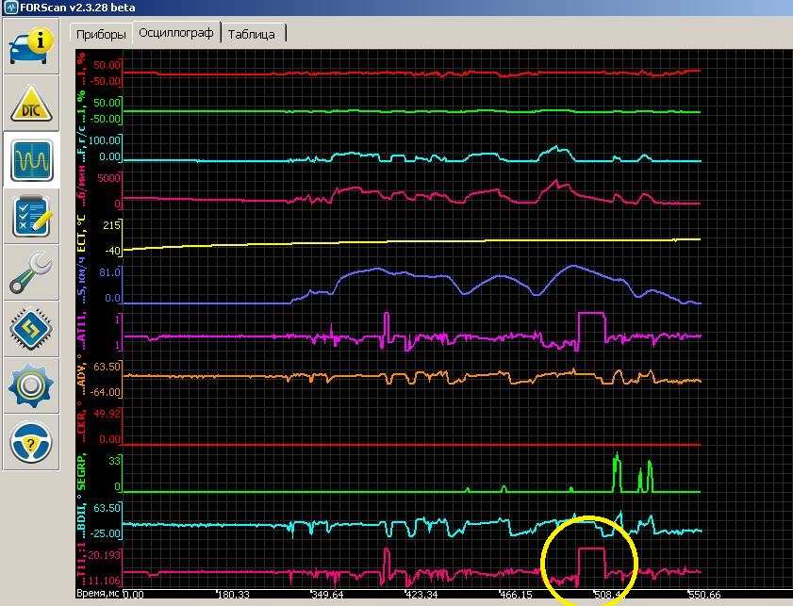793x606 pixels.
Task: Open the service procedures wrench icon
Action: coord(31,273)
